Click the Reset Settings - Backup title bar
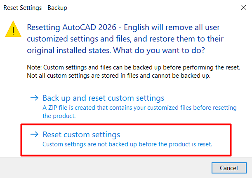 tap(124, 7)
